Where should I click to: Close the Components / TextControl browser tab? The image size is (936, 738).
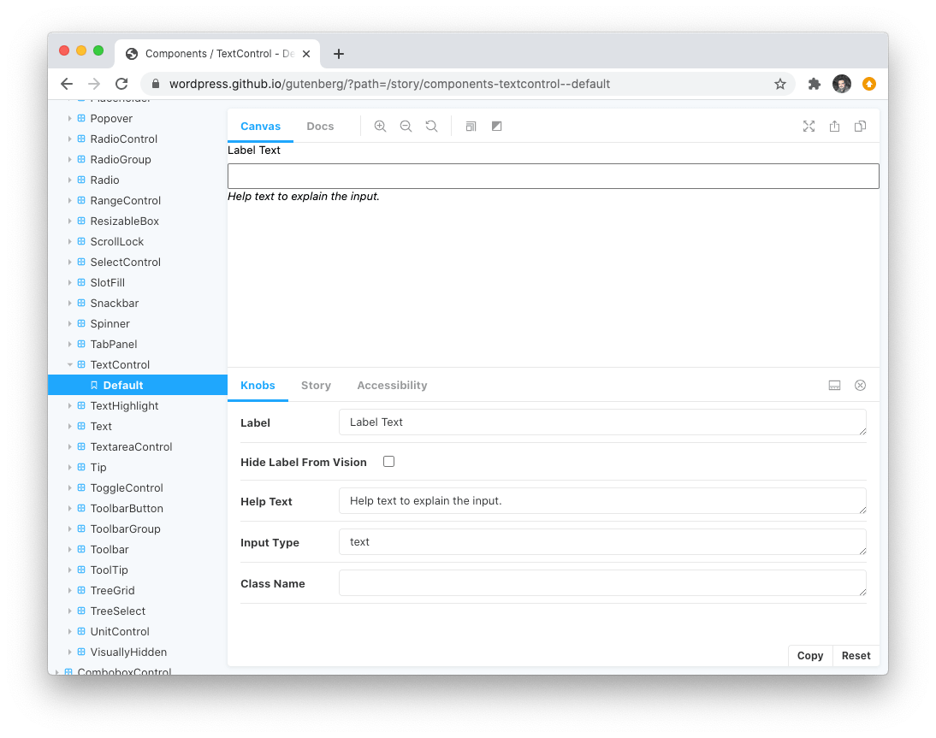(306, 54)
